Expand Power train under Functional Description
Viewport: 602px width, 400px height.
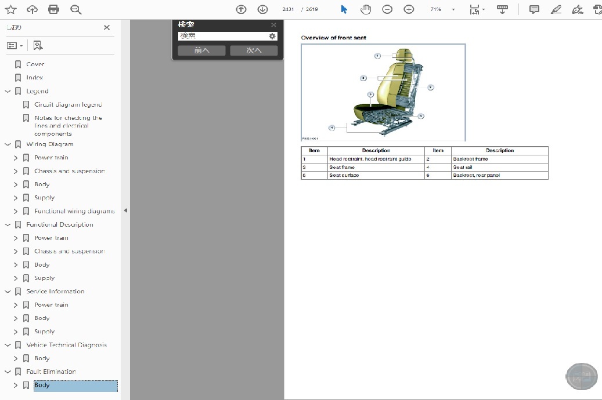tap(16, 238)
